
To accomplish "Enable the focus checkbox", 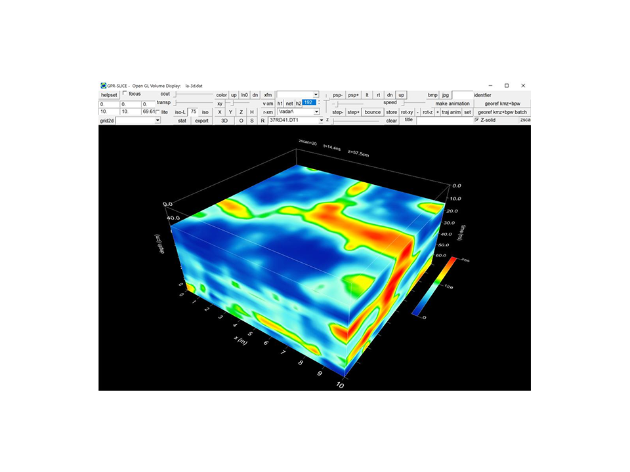I will click(x=125, y=94).
